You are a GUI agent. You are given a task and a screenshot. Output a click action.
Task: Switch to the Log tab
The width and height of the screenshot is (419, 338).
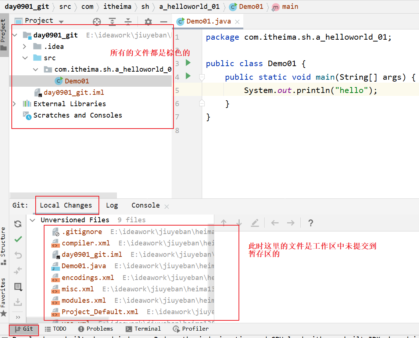tap(112, 205)
